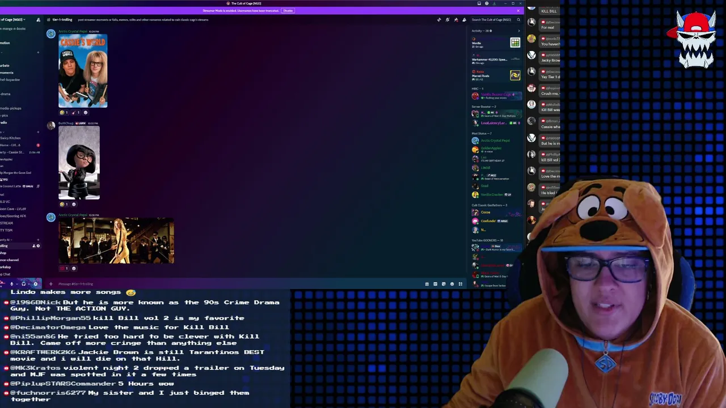The height and width of the screenshot is (408, 726).
Task: Add a reaction to the Edna image post
Action: (74, 204)
